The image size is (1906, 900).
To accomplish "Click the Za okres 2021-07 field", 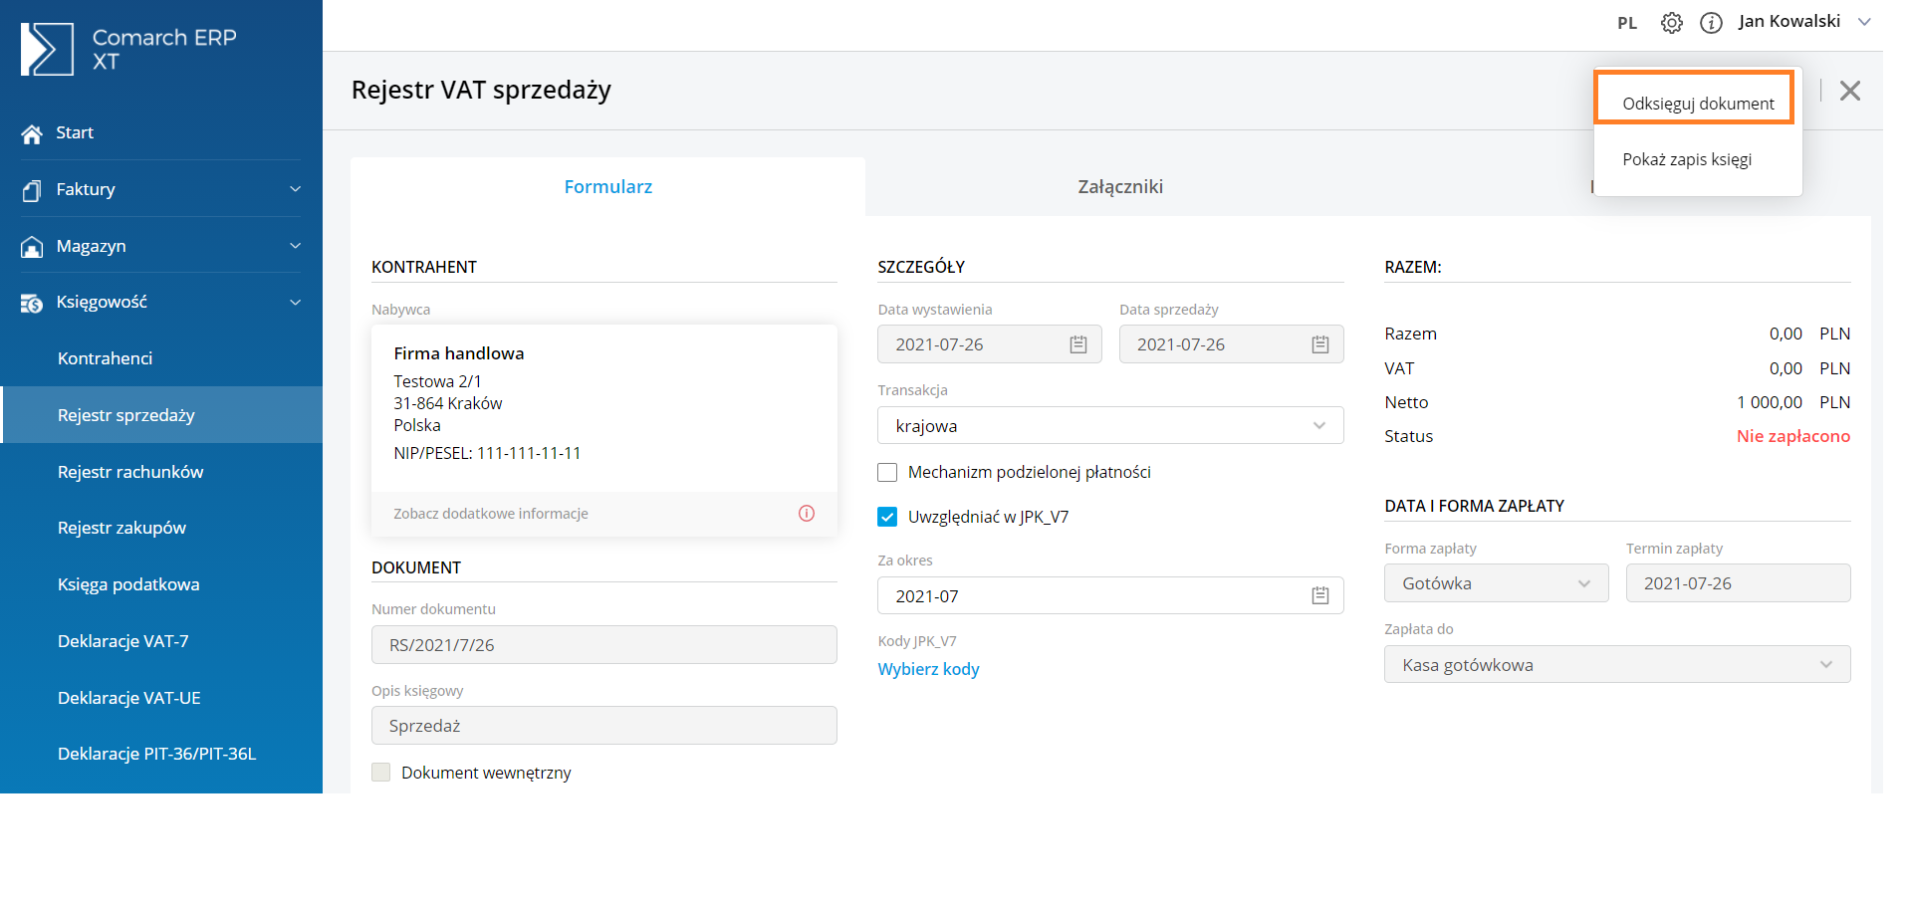I will pos(1110,595).
